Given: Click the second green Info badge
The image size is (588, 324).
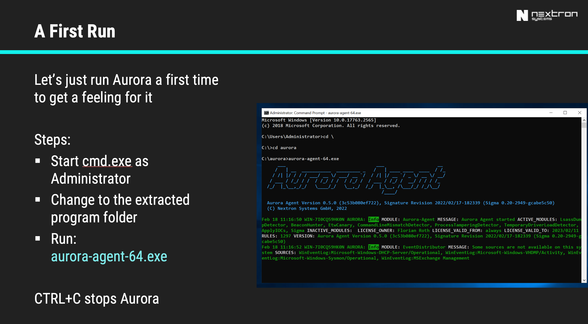Looking at the screenshot, I should pos(373,247).
